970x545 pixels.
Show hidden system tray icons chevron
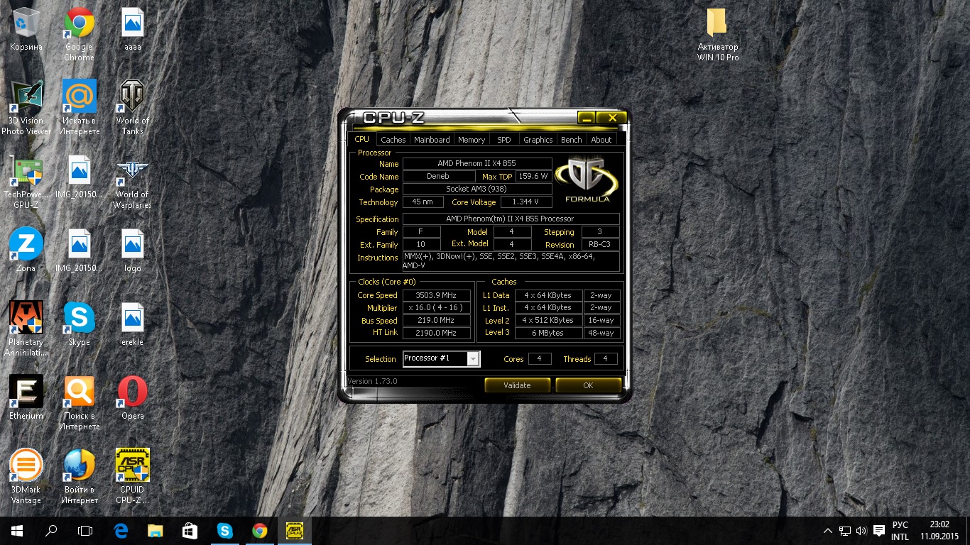click(x=827, y=530)
